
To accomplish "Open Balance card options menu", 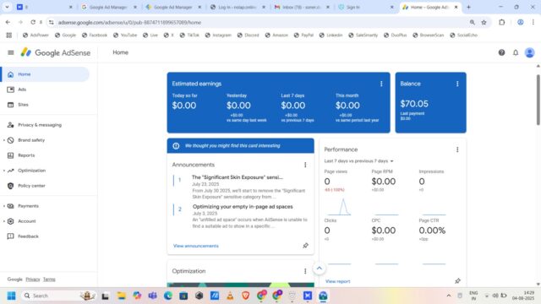I will [x=457, y=84].
